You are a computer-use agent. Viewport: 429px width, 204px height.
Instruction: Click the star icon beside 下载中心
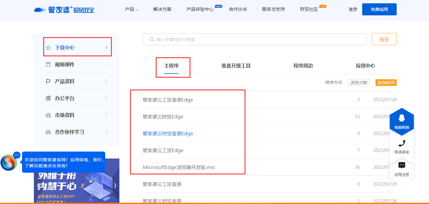(48, 48)
